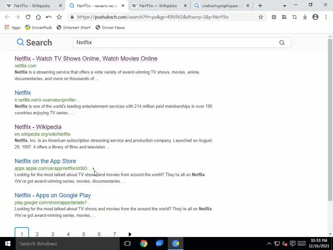
Task: Reload the current page
Action: point(28,17)
